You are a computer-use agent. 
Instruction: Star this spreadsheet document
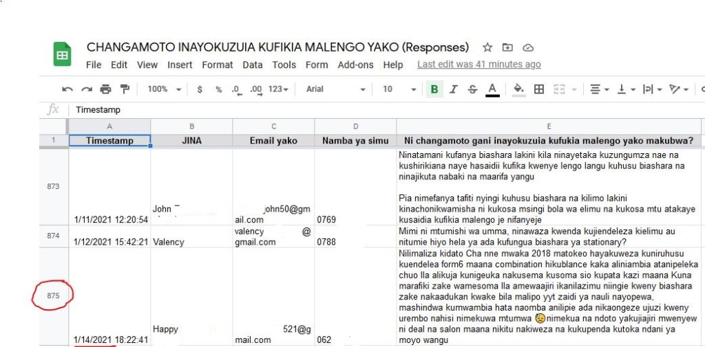click(487, 47)
